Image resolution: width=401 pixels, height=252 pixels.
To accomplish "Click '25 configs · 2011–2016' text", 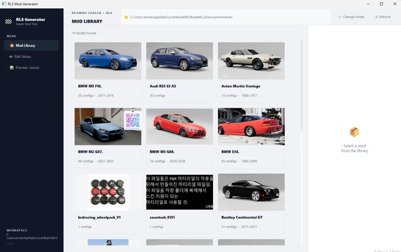I will coord(96,96).
